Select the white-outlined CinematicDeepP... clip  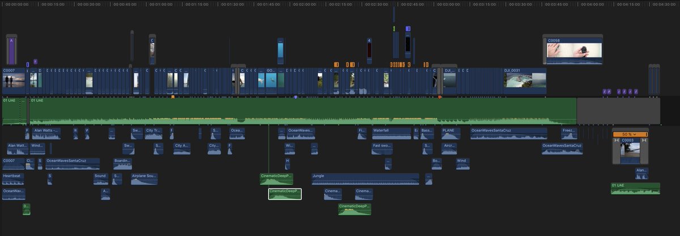tap(285, 194)
